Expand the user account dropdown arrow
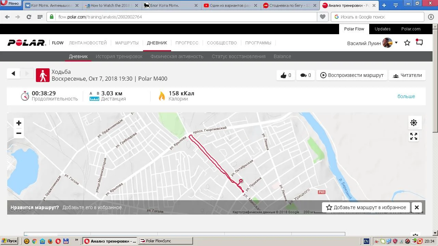 [x=396, y=43]
